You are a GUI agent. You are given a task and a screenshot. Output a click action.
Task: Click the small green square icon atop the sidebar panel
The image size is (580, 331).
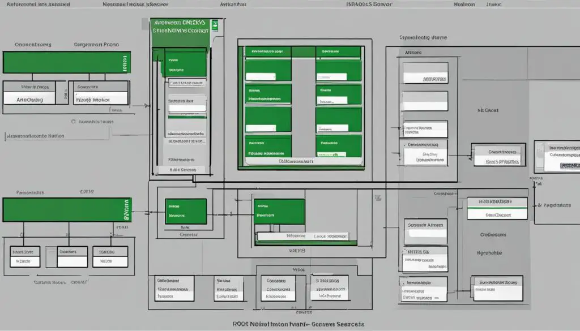215,25
